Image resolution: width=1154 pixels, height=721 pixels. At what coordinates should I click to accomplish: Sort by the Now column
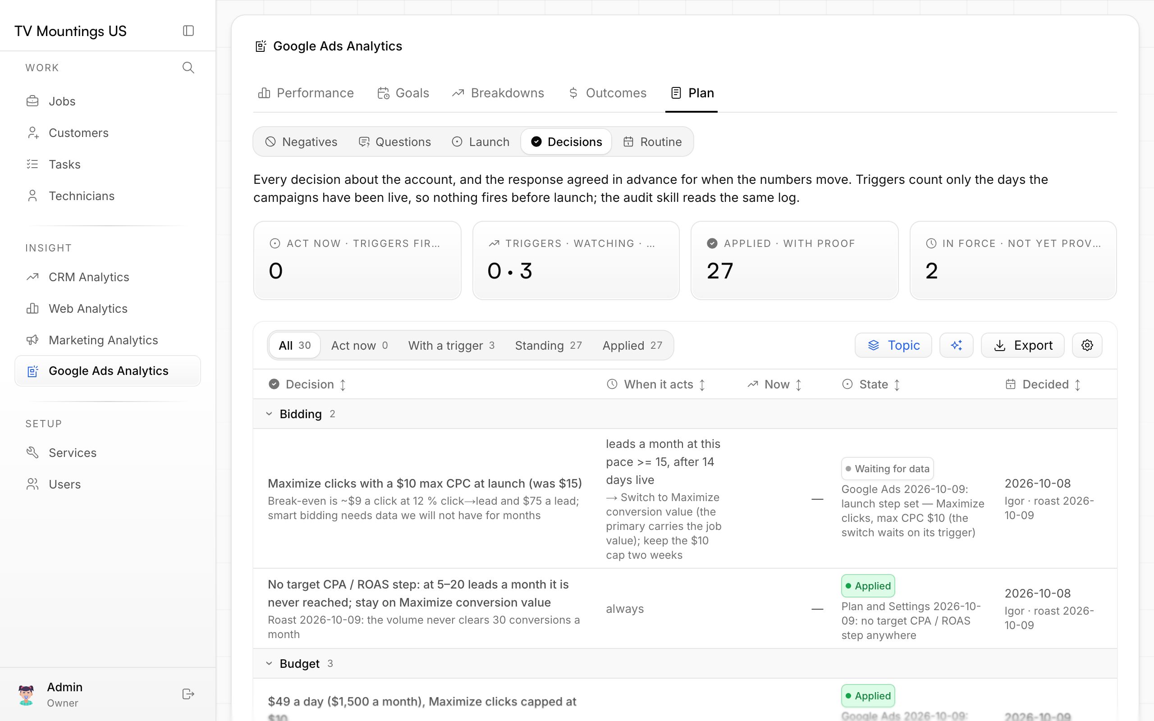click(775, 384)
